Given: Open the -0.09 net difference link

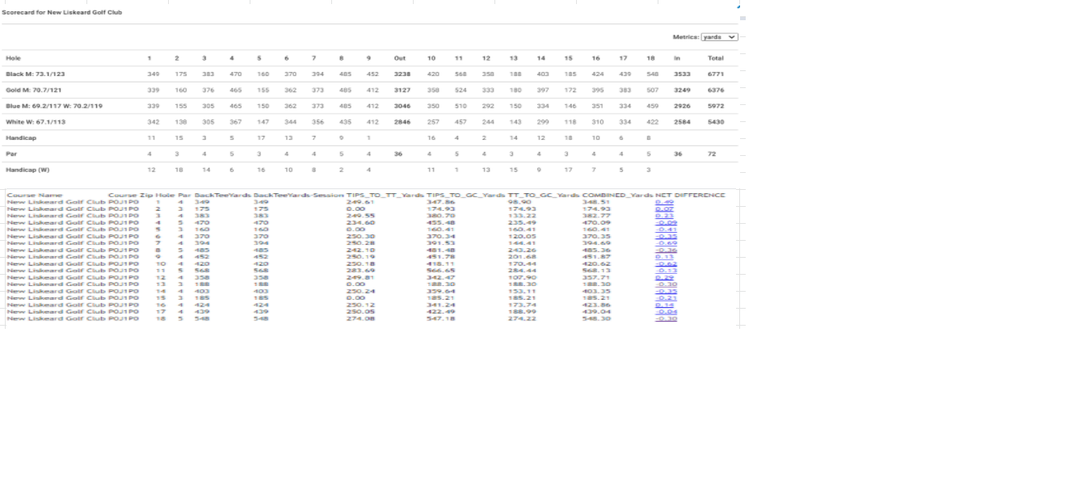Looking at the screenshot, I should click(666, 223).
